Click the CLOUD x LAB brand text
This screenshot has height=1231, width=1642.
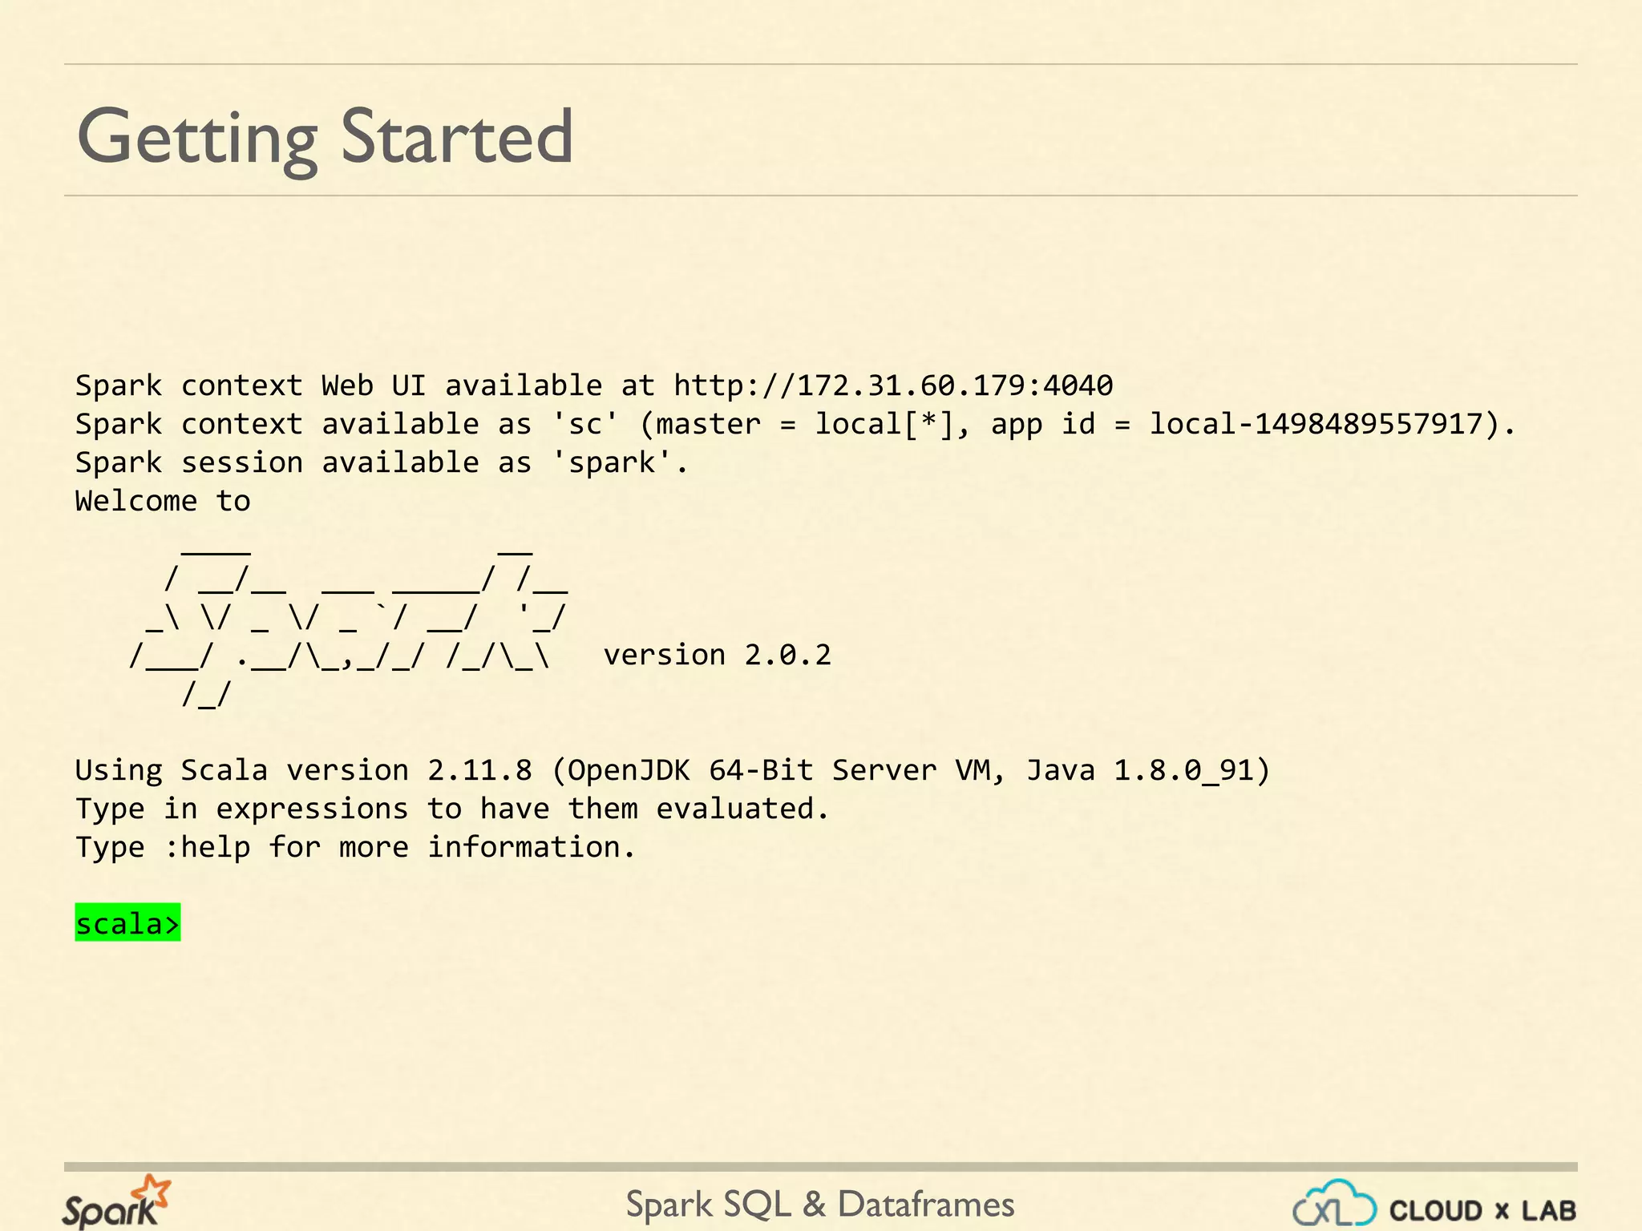[1482, 1210]
